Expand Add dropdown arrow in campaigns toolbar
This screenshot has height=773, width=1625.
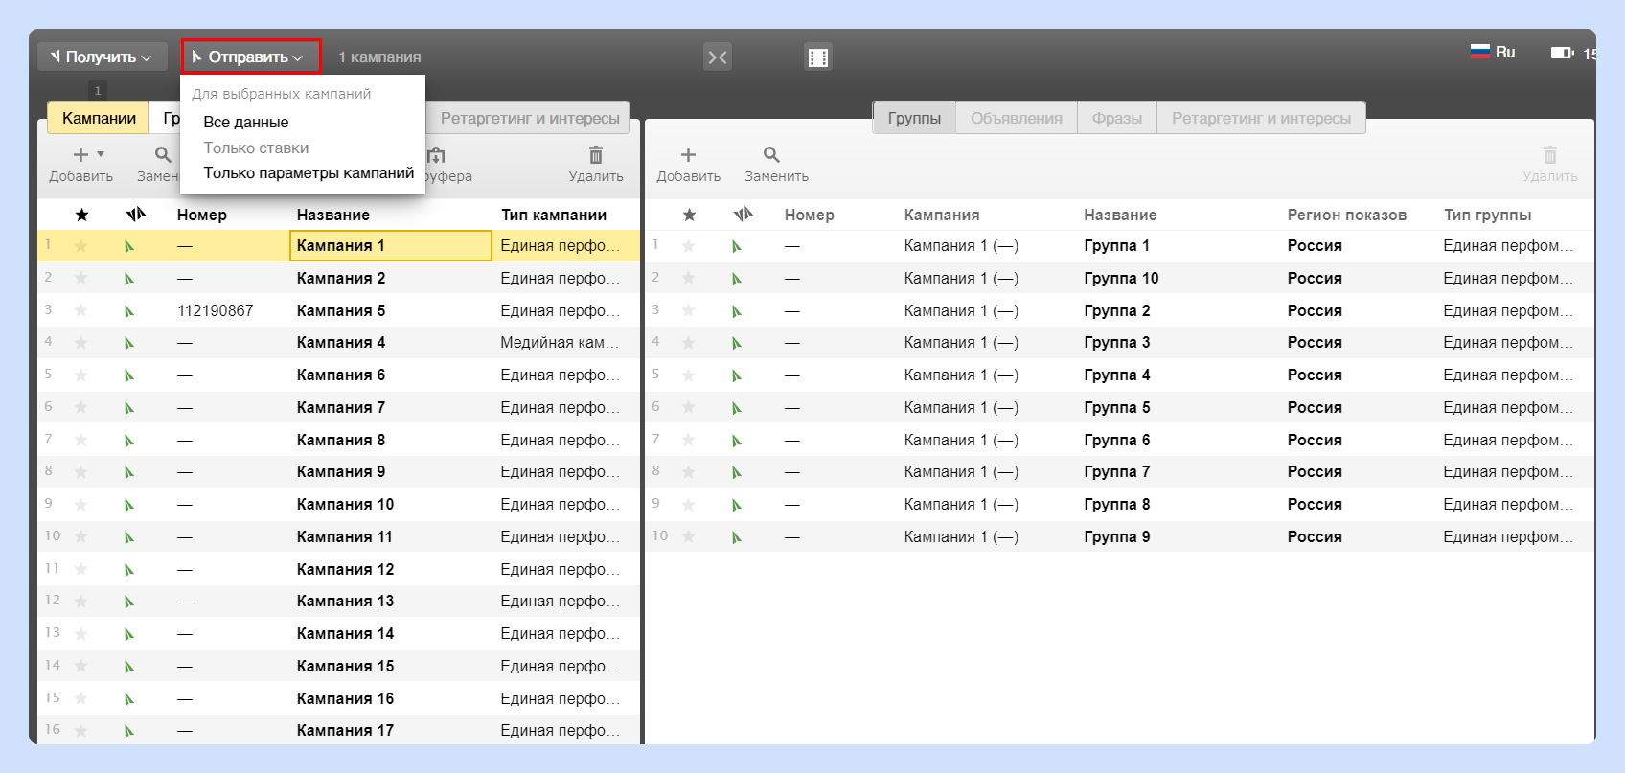click(x=101, y=154)
